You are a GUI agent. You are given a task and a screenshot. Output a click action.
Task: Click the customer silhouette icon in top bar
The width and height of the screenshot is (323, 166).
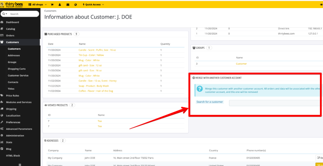(x=60, y=5)
